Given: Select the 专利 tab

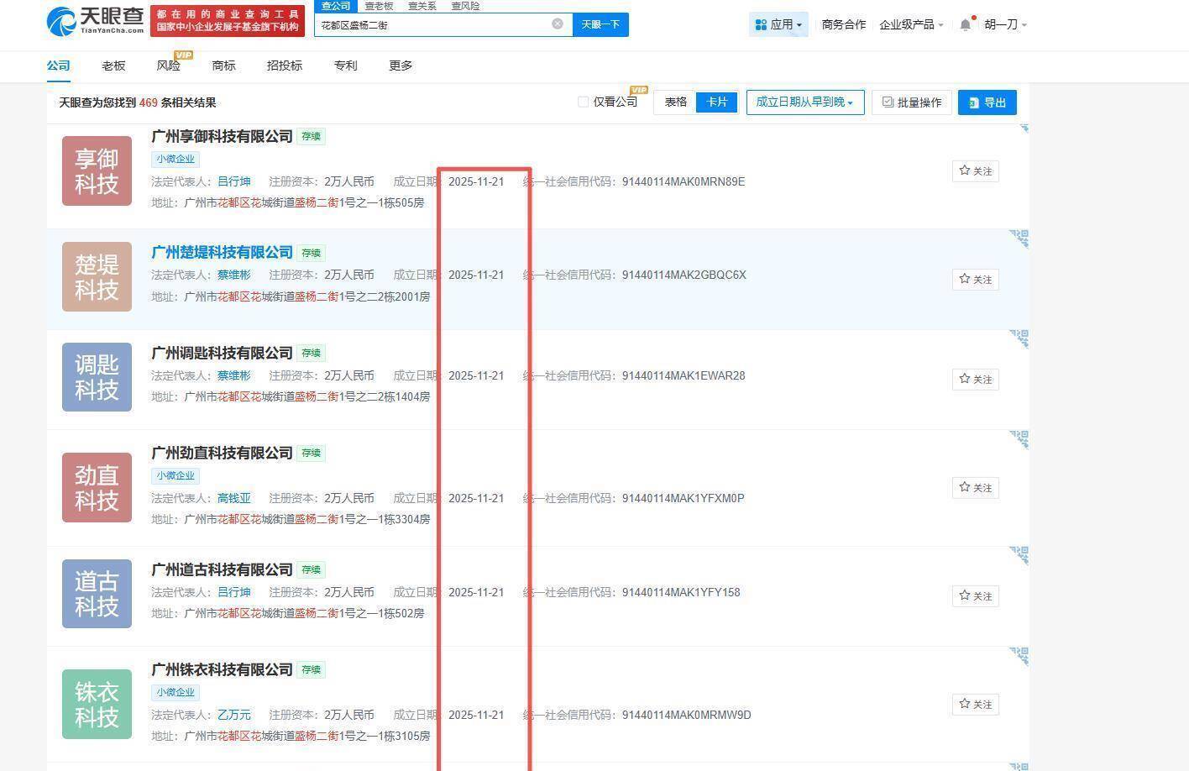Looking at the screenshot, I should click(x=345, y=65).
